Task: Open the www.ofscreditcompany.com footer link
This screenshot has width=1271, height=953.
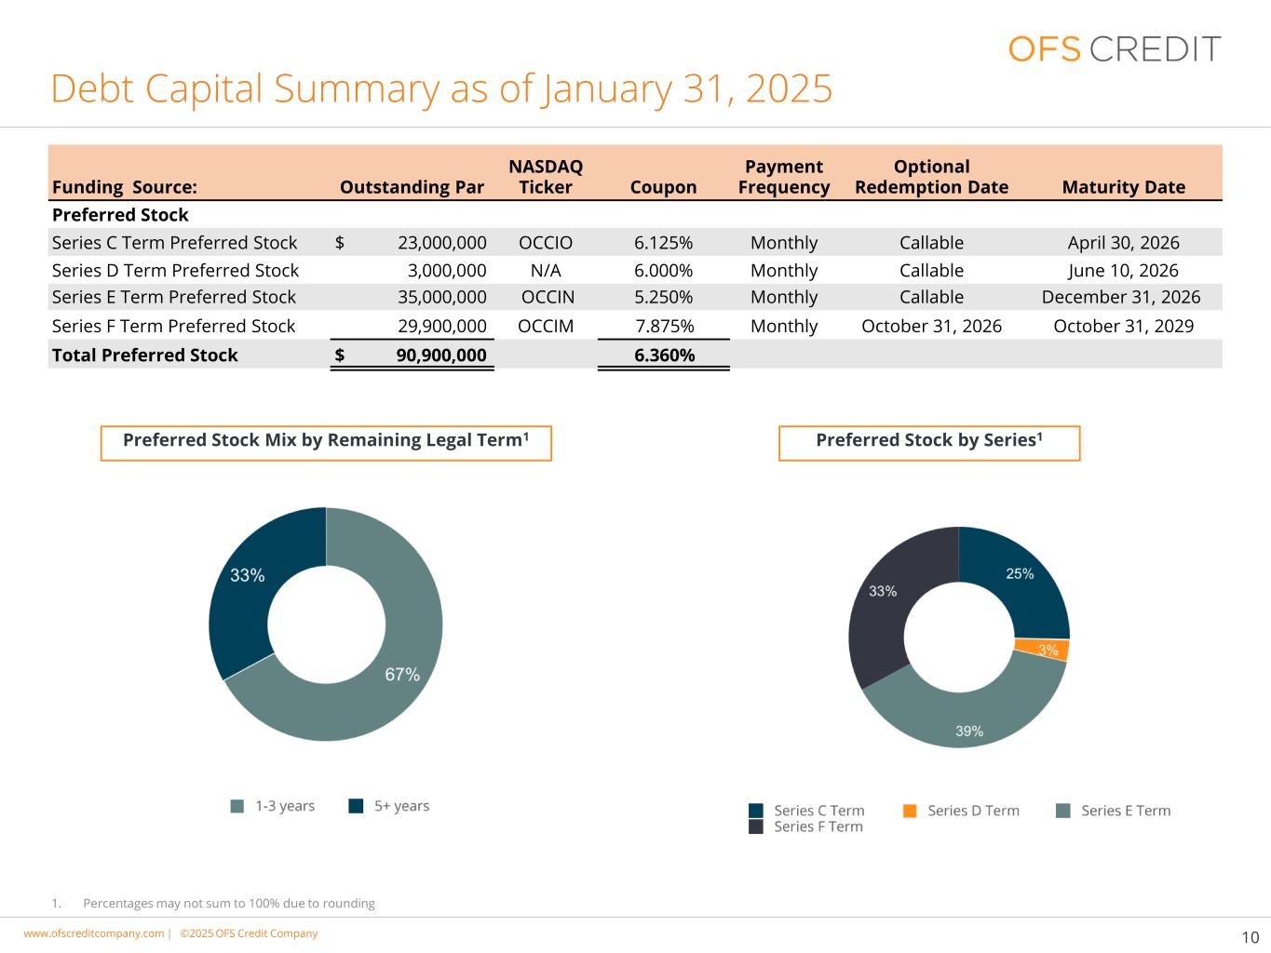Action: [x=93, y=933]
